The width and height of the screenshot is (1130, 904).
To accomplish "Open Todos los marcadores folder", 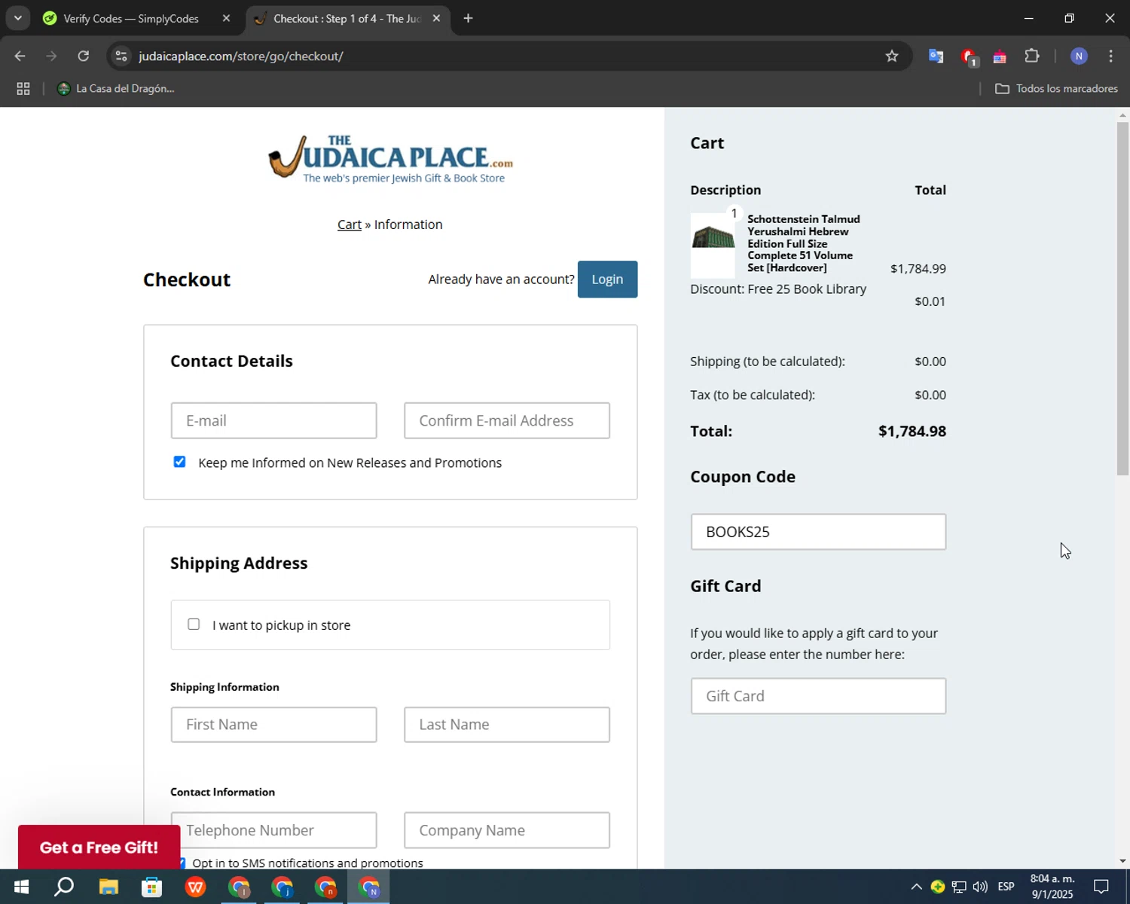I will point(1056,88).
